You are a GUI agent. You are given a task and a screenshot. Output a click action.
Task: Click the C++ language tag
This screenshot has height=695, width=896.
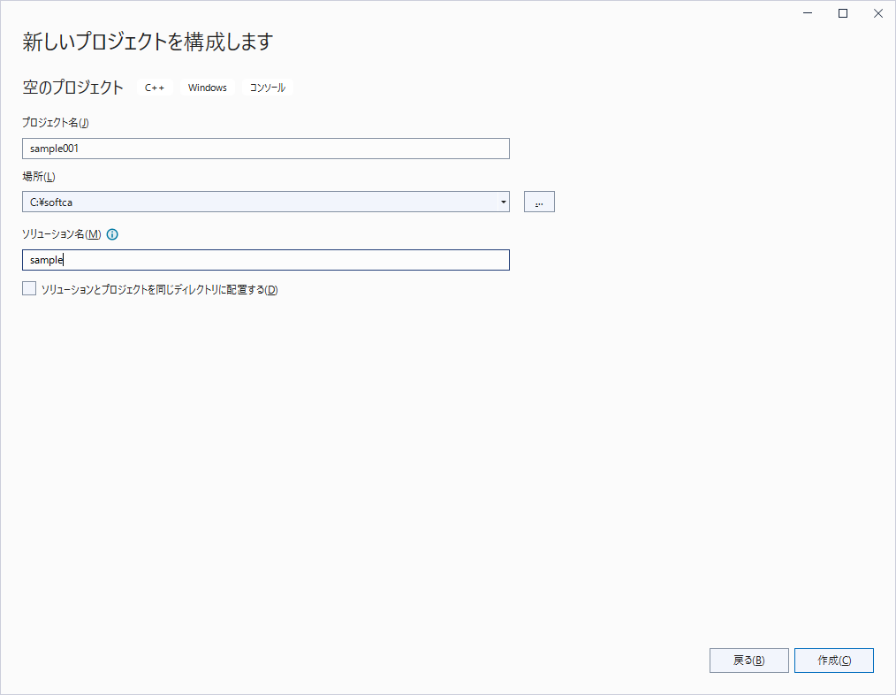click(x=155, y=88)
